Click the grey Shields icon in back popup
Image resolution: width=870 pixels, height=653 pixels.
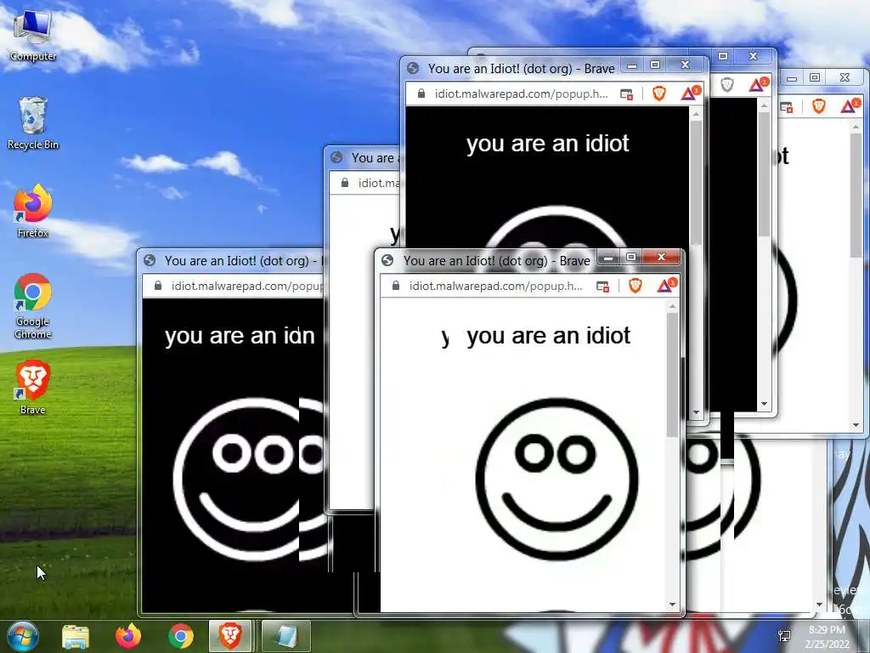727,84
